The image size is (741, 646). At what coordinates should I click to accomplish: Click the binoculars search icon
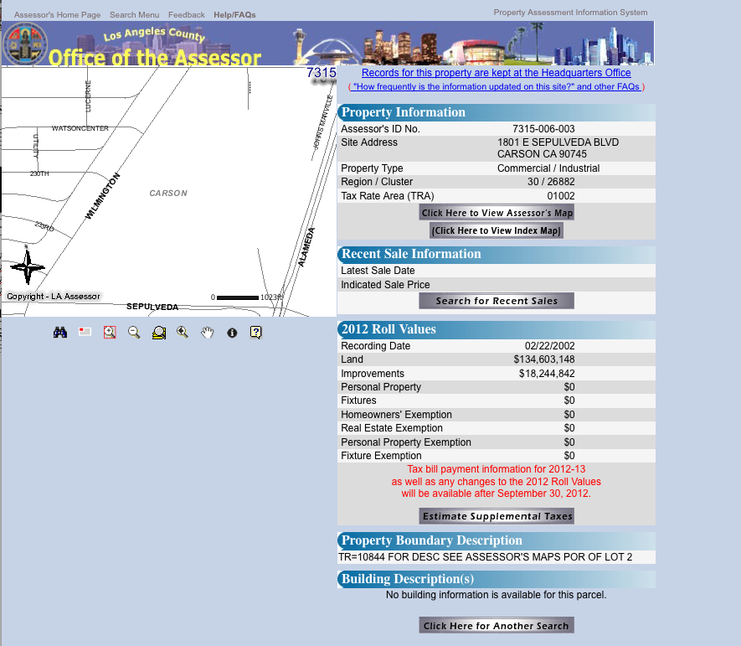60,333
